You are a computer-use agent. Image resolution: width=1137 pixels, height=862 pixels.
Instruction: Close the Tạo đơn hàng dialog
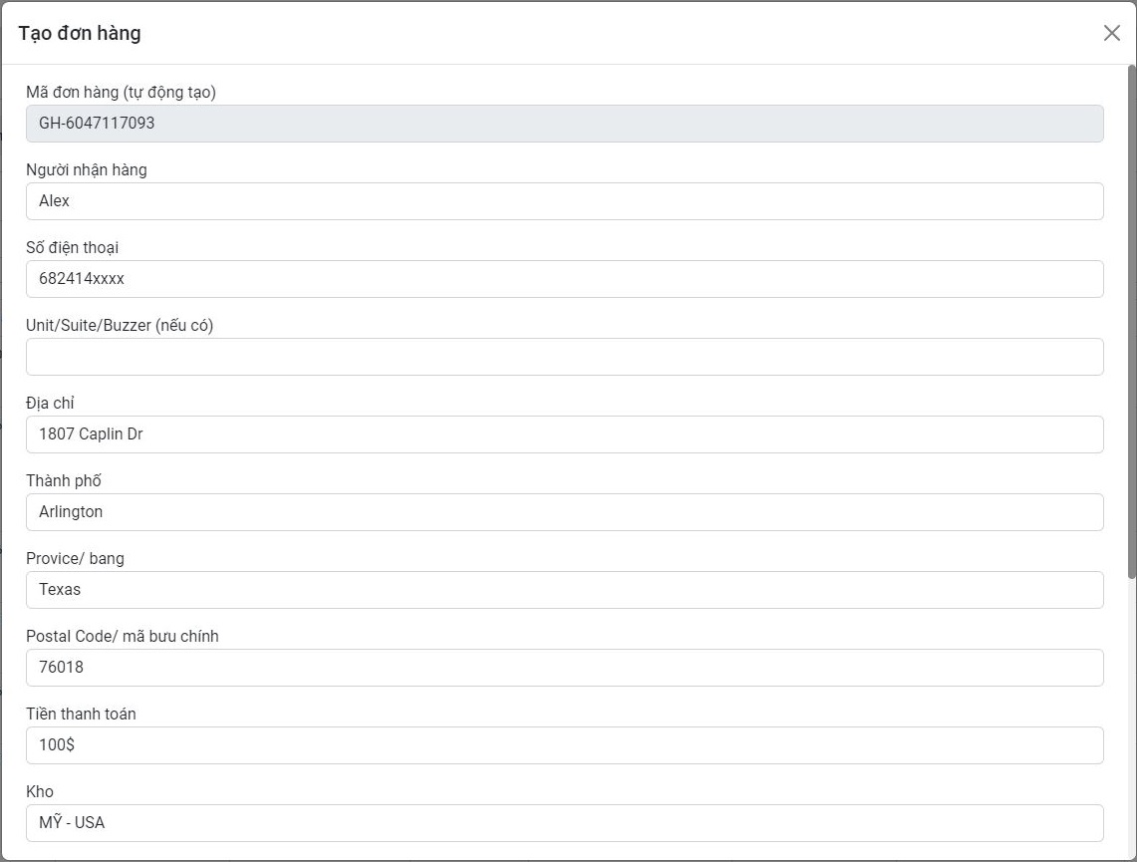point(1112,33)
